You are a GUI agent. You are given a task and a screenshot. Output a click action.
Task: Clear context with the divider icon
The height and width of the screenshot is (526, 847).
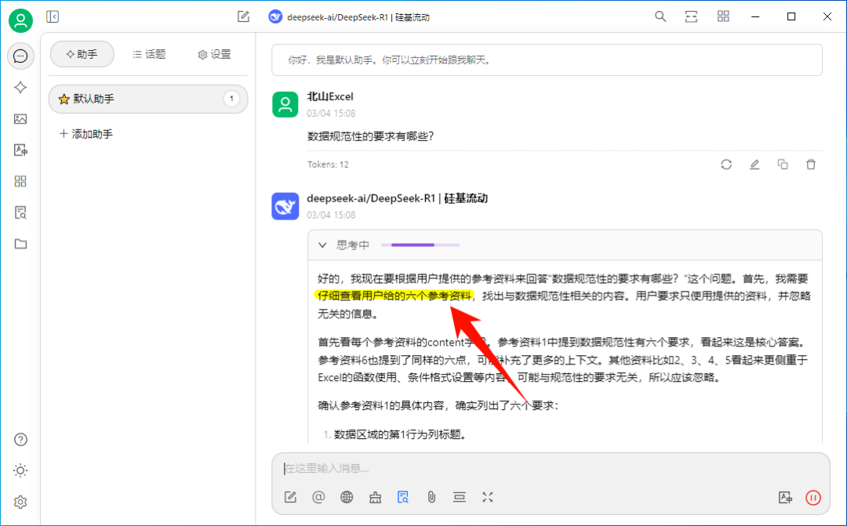pos(459,497)
